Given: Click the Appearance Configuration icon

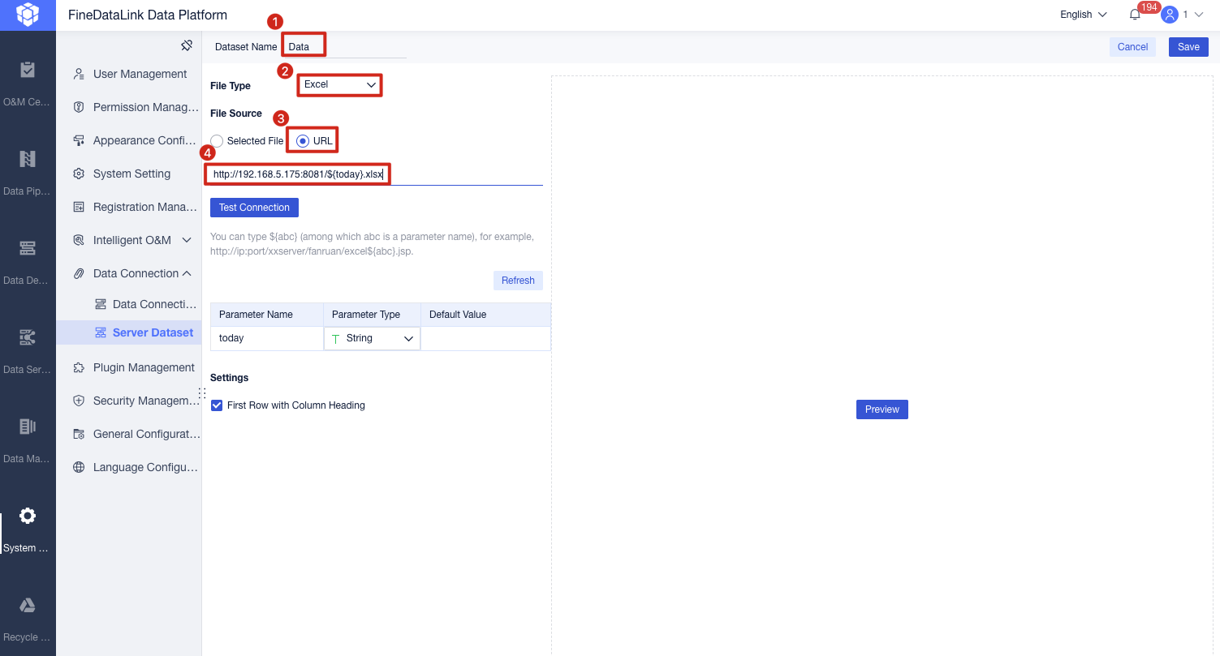Looking at the screenshot, I should [x=79, y=140].
